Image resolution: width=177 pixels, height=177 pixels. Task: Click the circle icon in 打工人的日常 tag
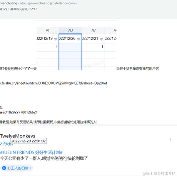pyautogui.click(x=4, y=168)
